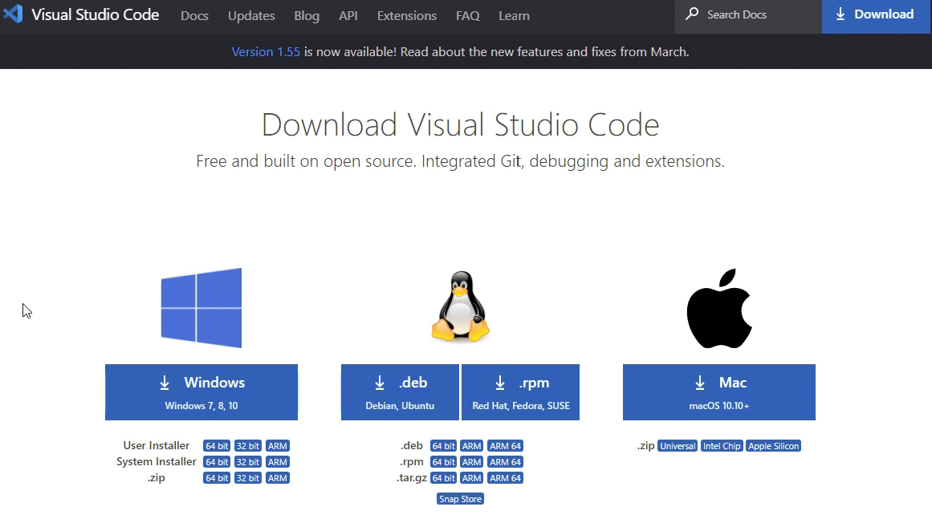This screenshot has height=515, width=932.
Task: Open the Extensions navigation link
Action: click(406, 15)
